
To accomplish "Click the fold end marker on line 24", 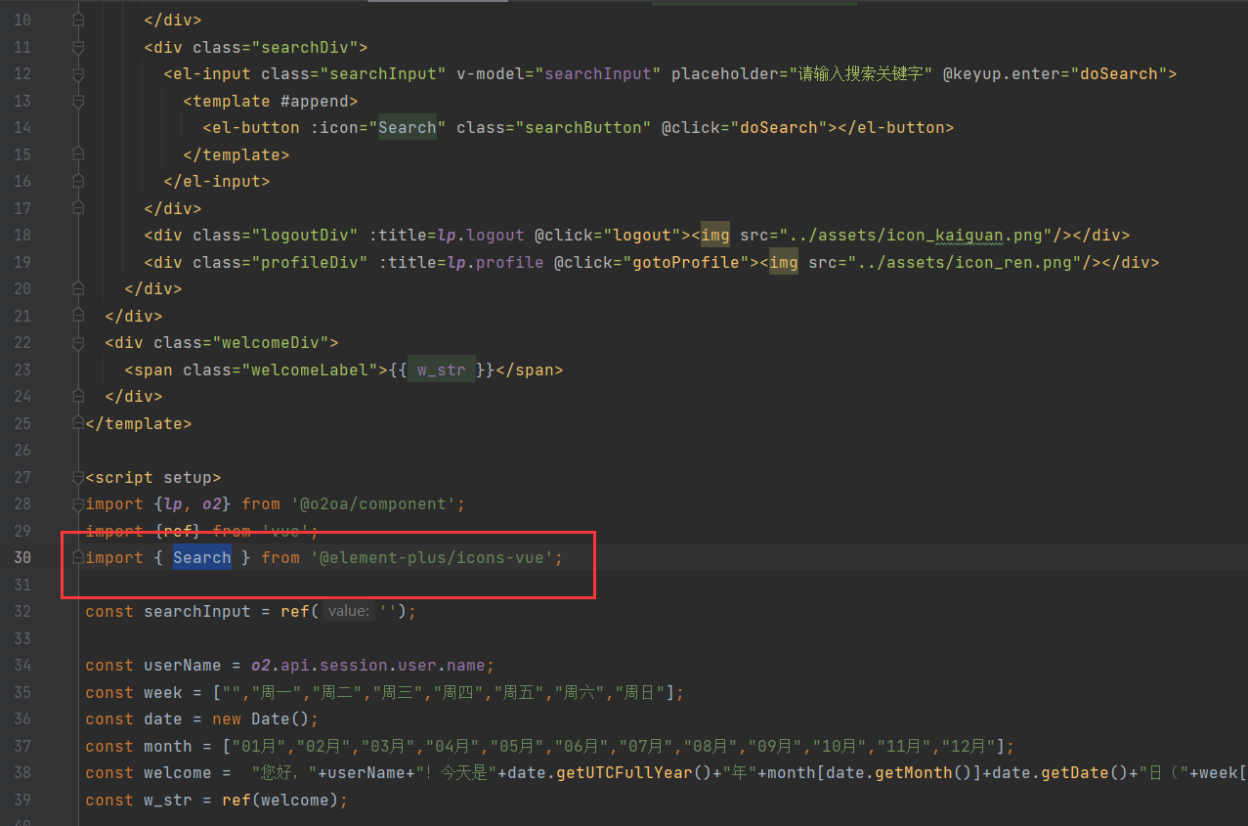I will tap(78, 396).
